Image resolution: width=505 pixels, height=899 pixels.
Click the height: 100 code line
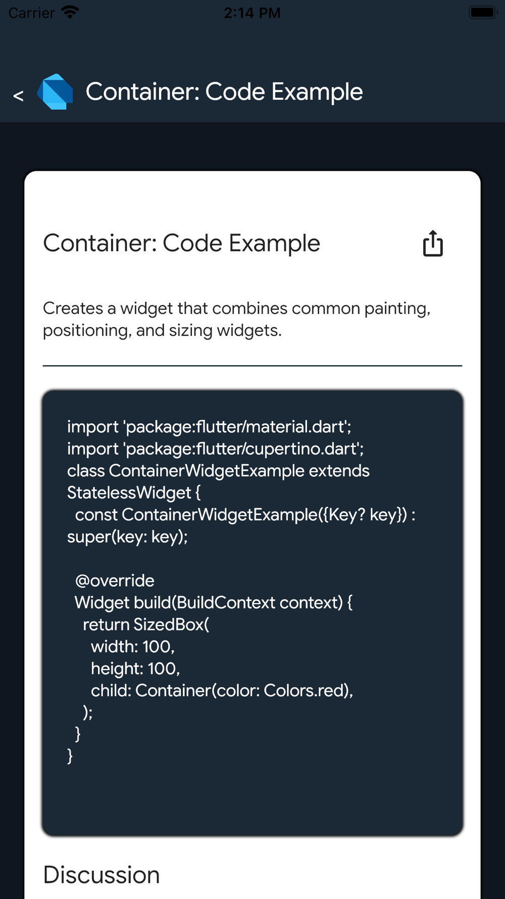[x=135, y=668]
